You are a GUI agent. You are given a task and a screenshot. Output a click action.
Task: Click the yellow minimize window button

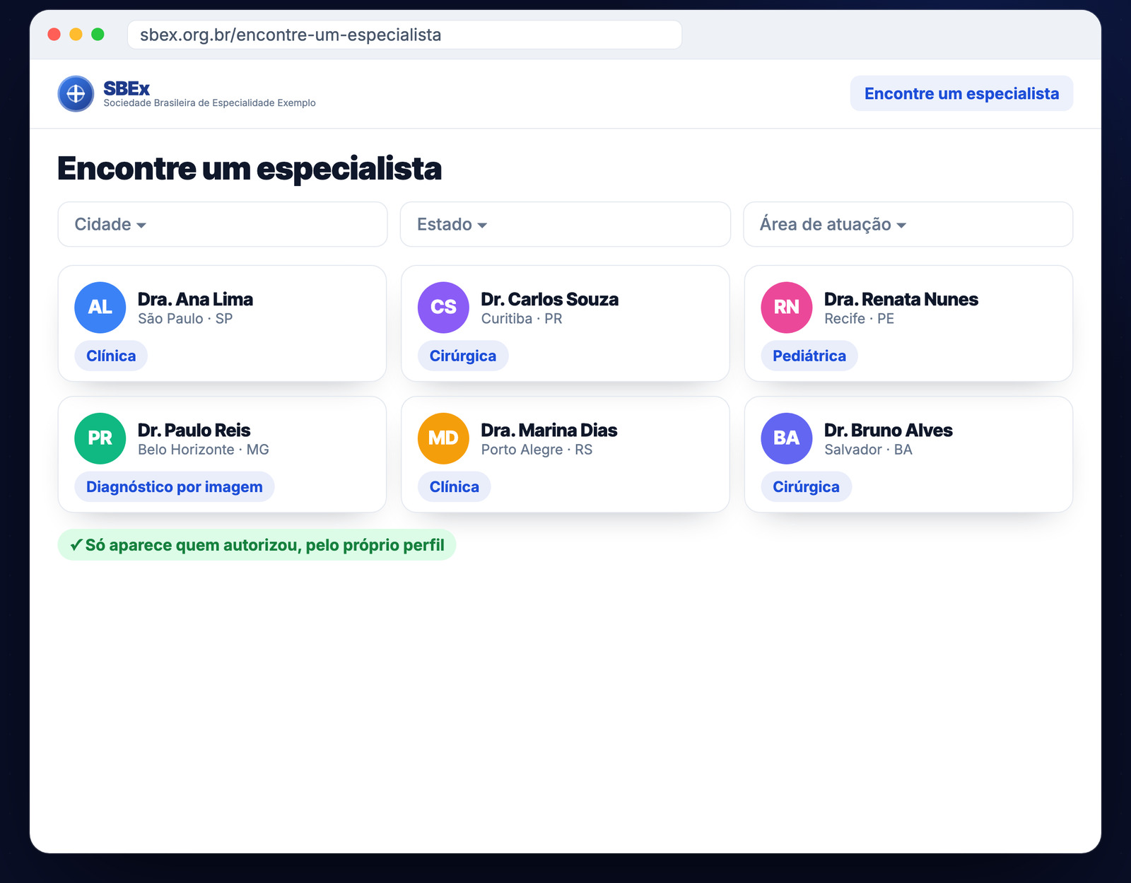[x=76, y=34]
